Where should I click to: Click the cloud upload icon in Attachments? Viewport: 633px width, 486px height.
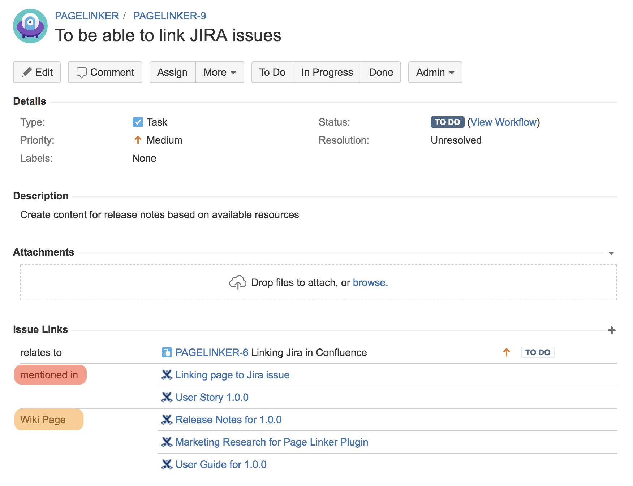(238, 282)
